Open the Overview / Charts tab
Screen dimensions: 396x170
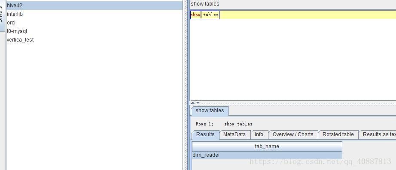tap(293, 134)
